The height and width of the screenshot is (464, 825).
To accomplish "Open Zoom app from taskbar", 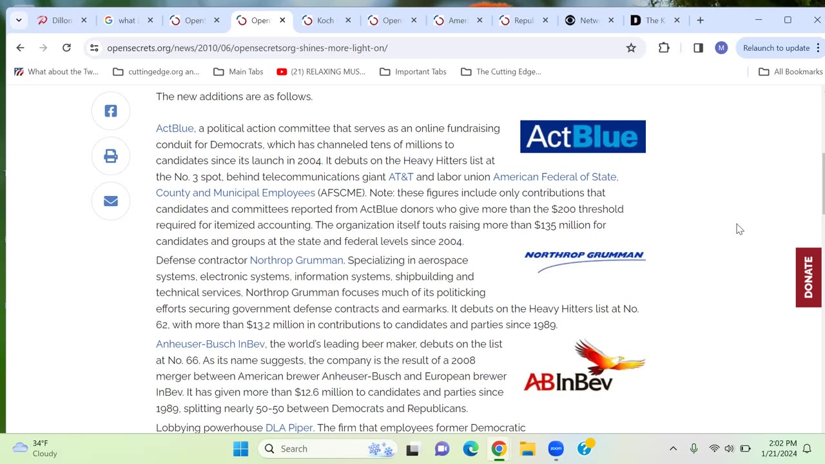I will point(556,449).
